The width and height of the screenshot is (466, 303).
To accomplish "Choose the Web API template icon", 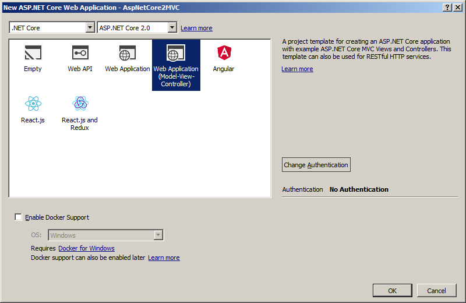I will coord(80,52).
